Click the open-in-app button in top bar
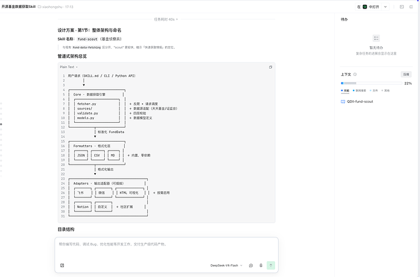Image resolution: width=420 pixels, height=277 pixels. pos(368,7)
